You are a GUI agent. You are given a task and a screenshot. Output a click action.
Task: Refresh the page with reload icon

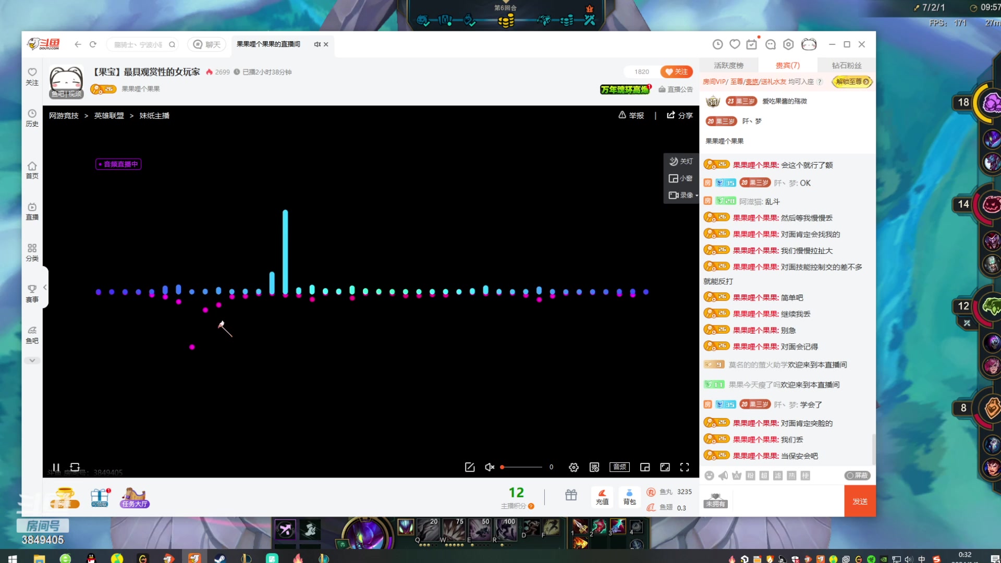(93, 44)
